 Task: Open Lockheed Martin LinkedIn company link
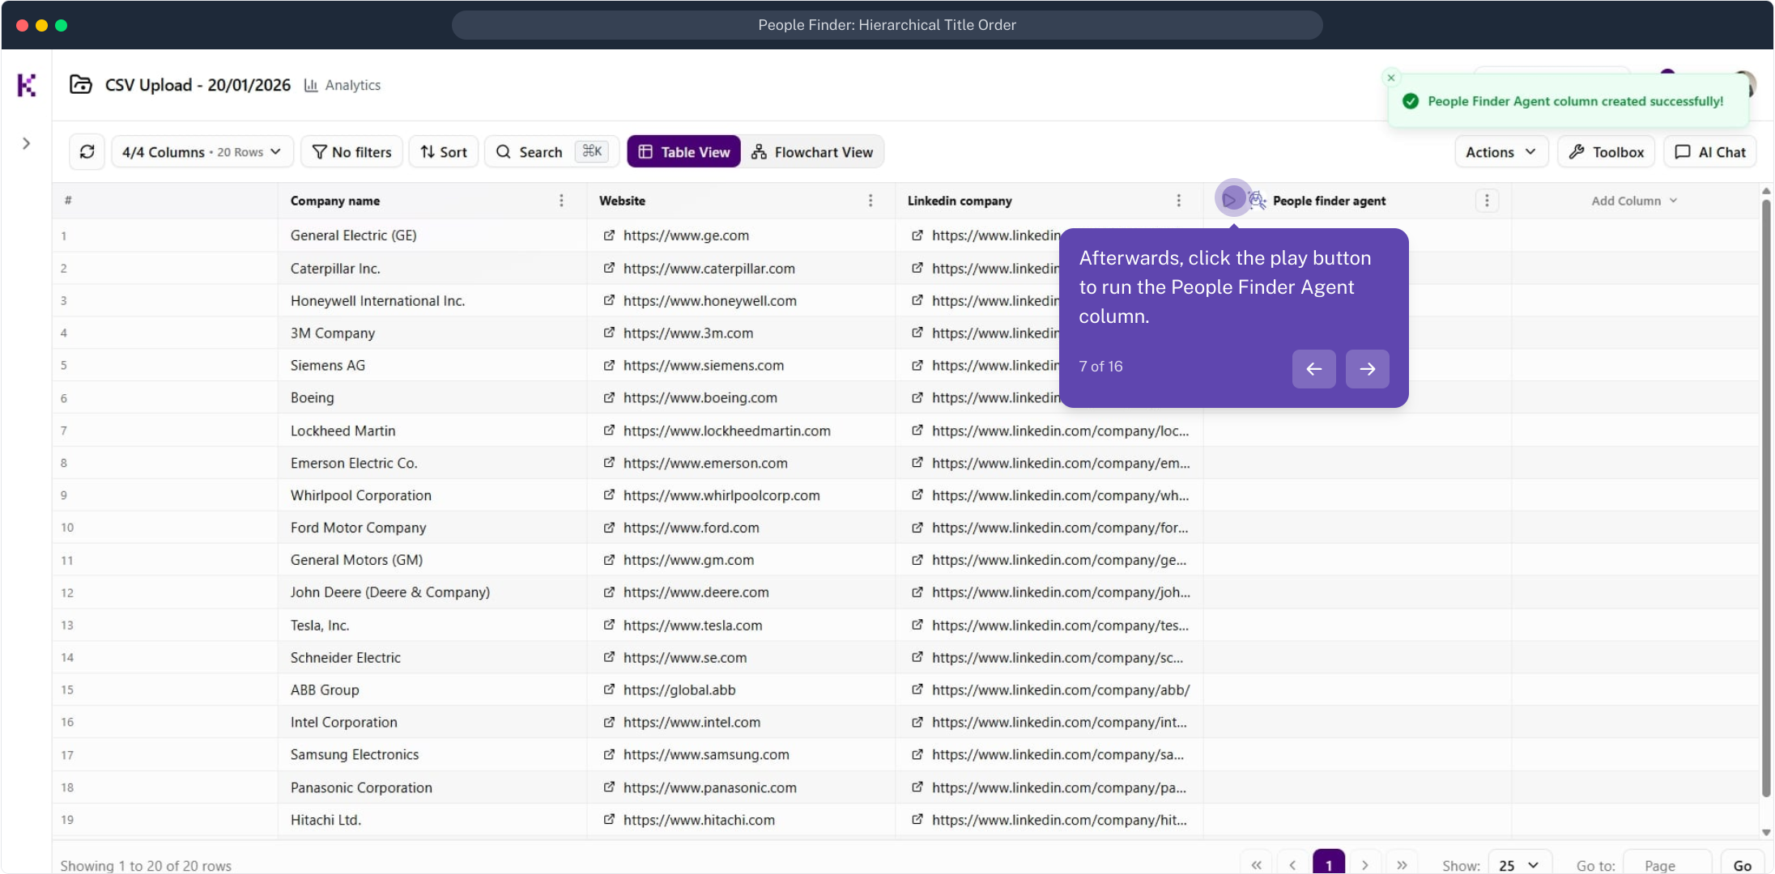click(1060, 431)
